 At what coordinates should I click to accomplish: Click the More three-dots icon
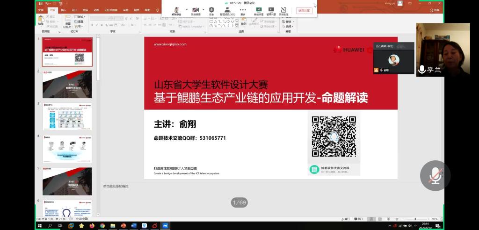point(243,10)
